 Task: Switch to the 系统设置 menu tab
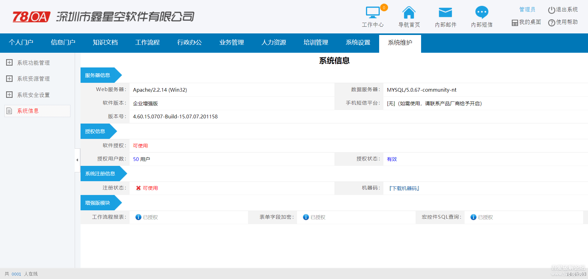[x=358, y=43]
